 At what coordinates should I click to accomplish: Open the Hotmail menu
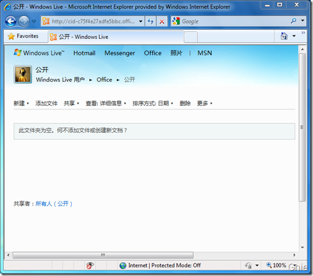[85, 53]
